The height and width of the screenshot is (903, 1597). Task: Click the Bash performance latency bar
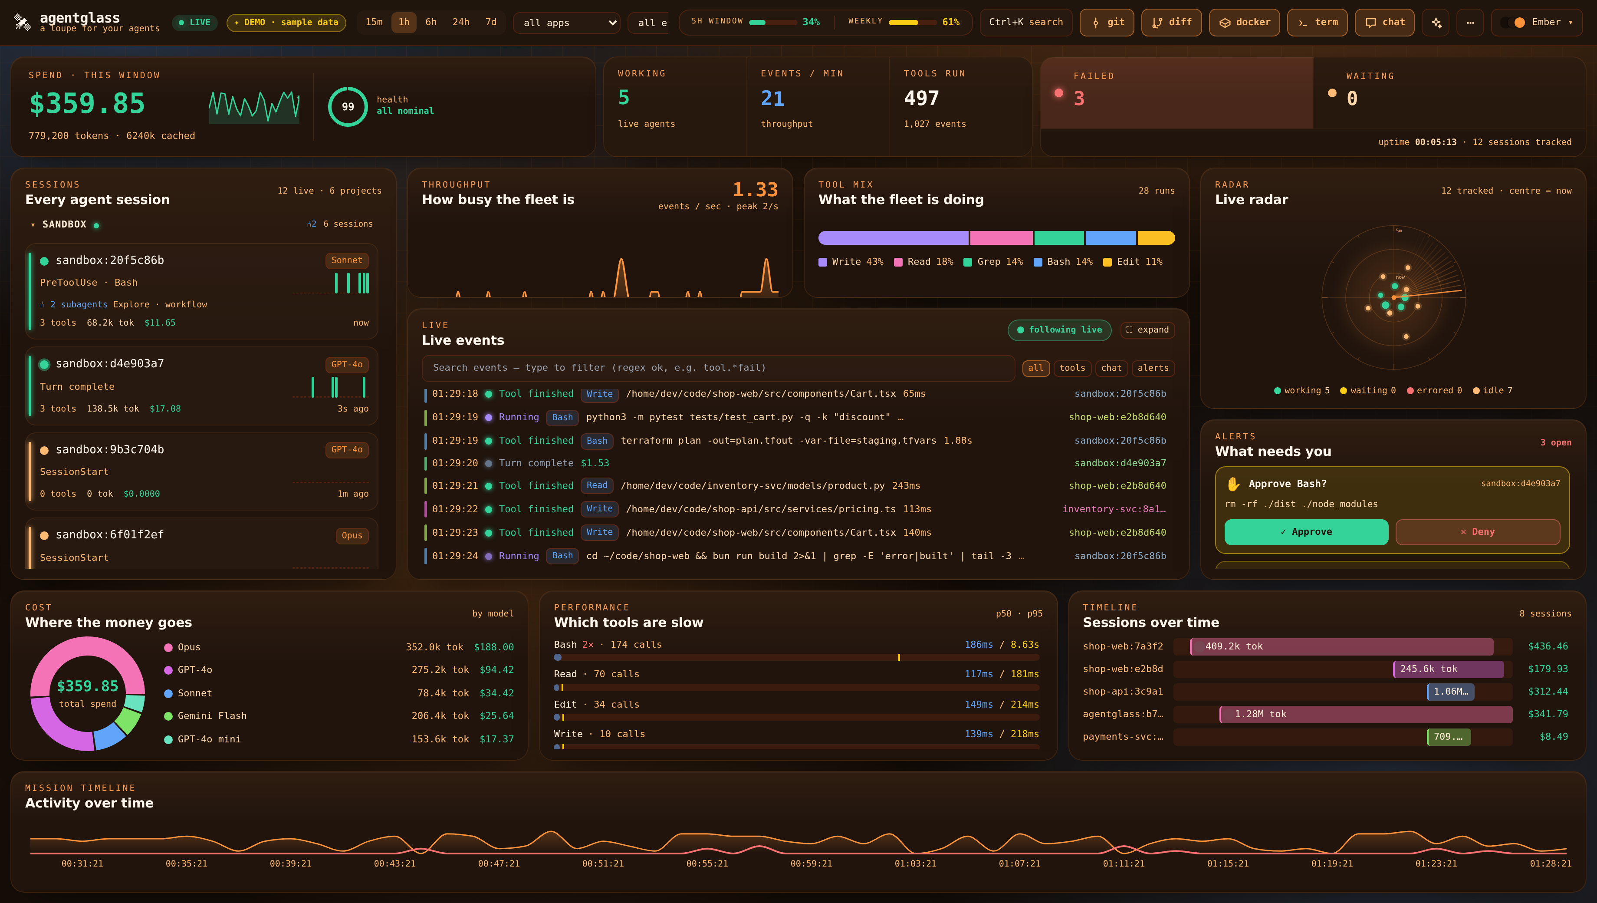pyautogui.click(x=796, y=657)
